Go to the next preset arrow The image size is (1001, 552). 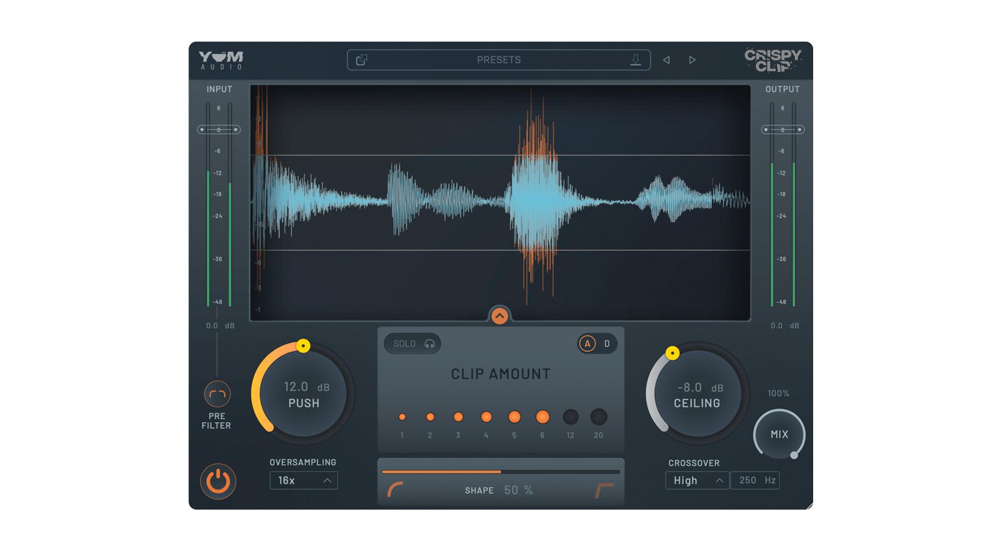[692, 60]
